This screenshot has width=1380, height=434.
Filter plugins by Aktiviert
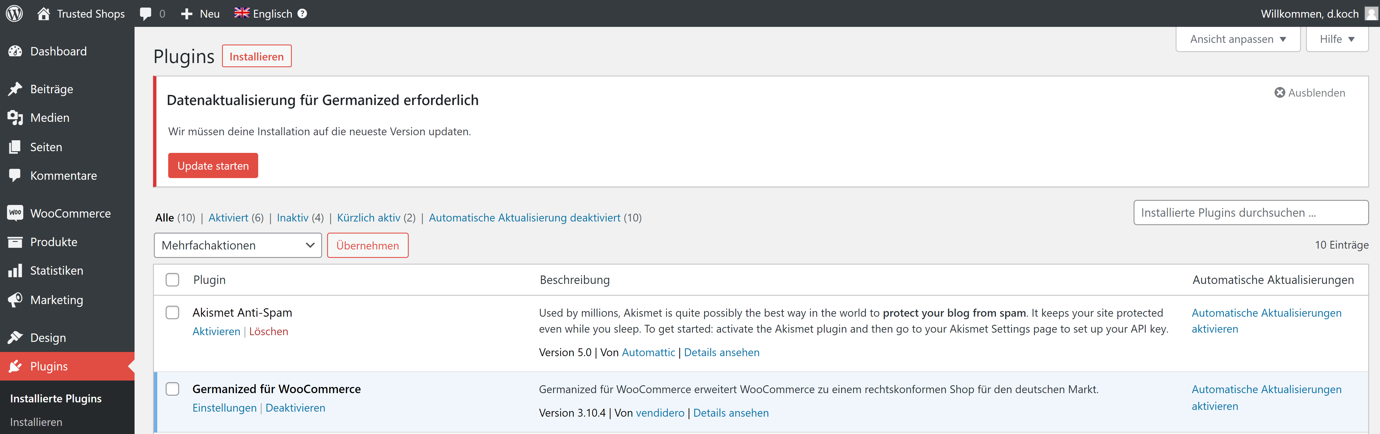pyautogui.click(x=228, y=218)
